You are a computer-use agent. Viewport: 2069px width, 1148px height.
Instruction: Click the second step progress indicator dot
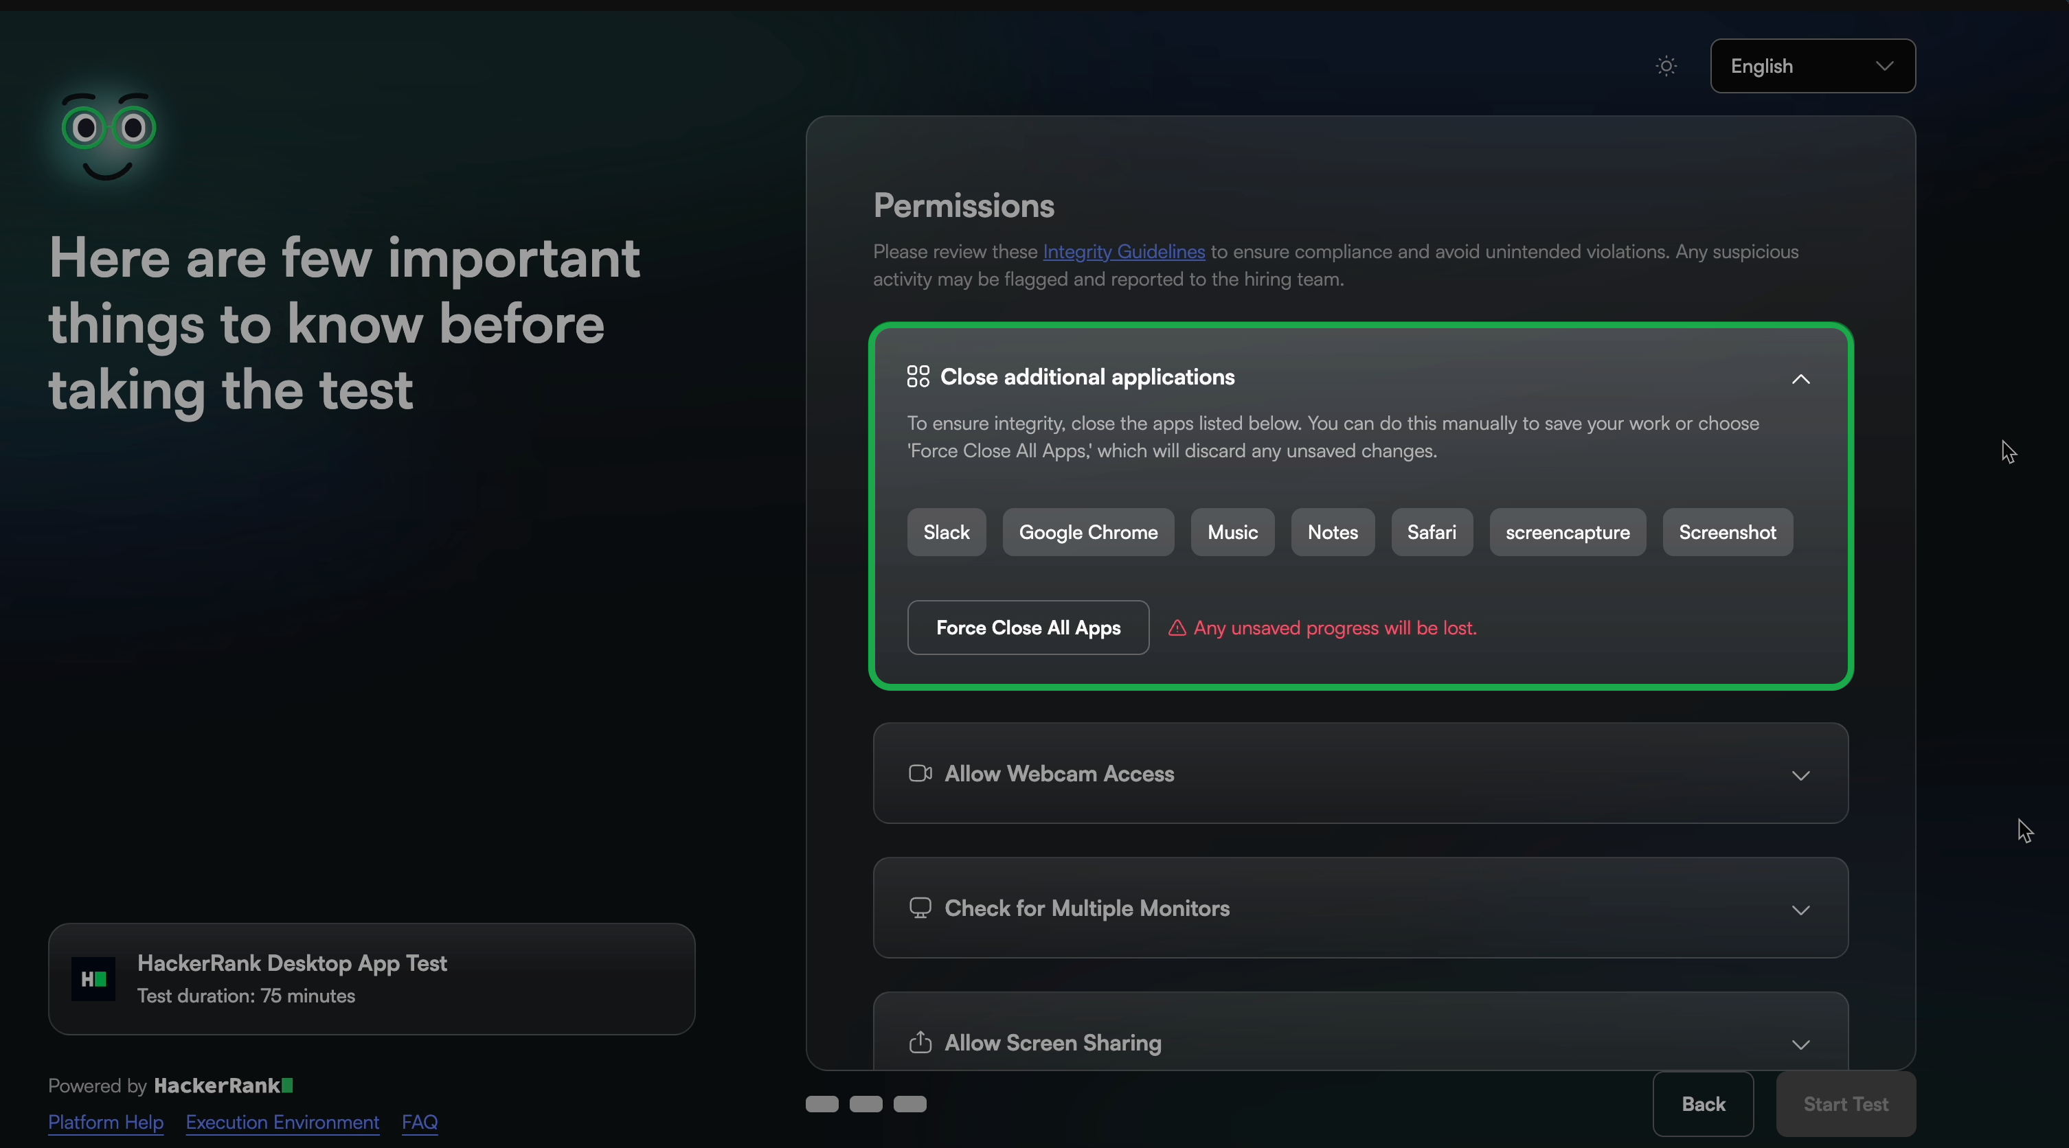coord(866,1104)
